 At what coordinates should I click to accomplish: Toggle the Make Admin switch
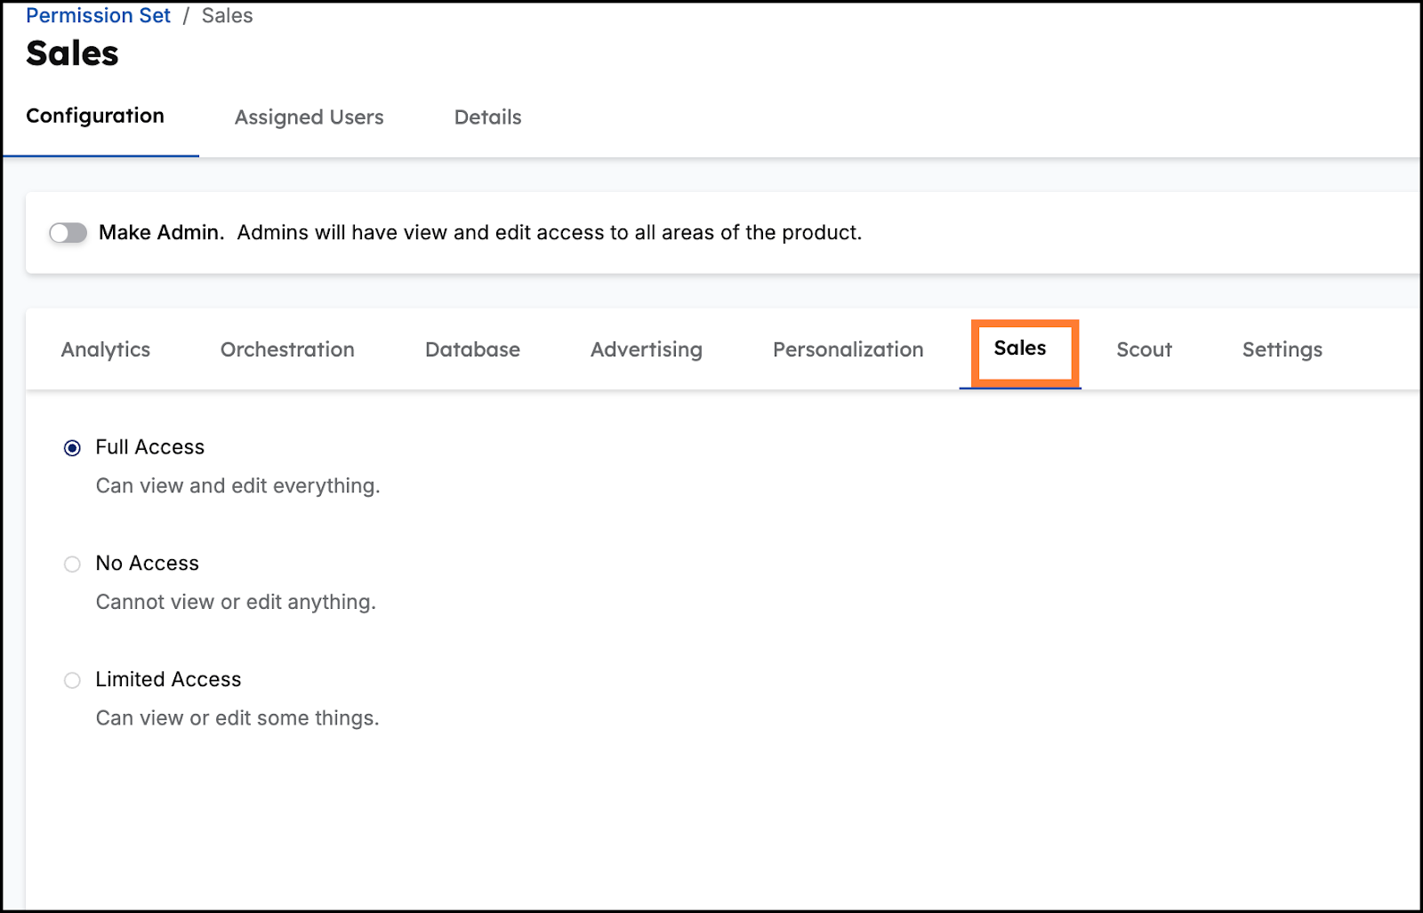[x=68, y=233]
